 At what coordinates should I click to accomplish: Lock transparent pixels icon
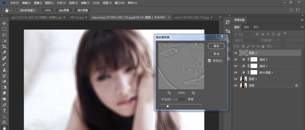click(243, 46)
